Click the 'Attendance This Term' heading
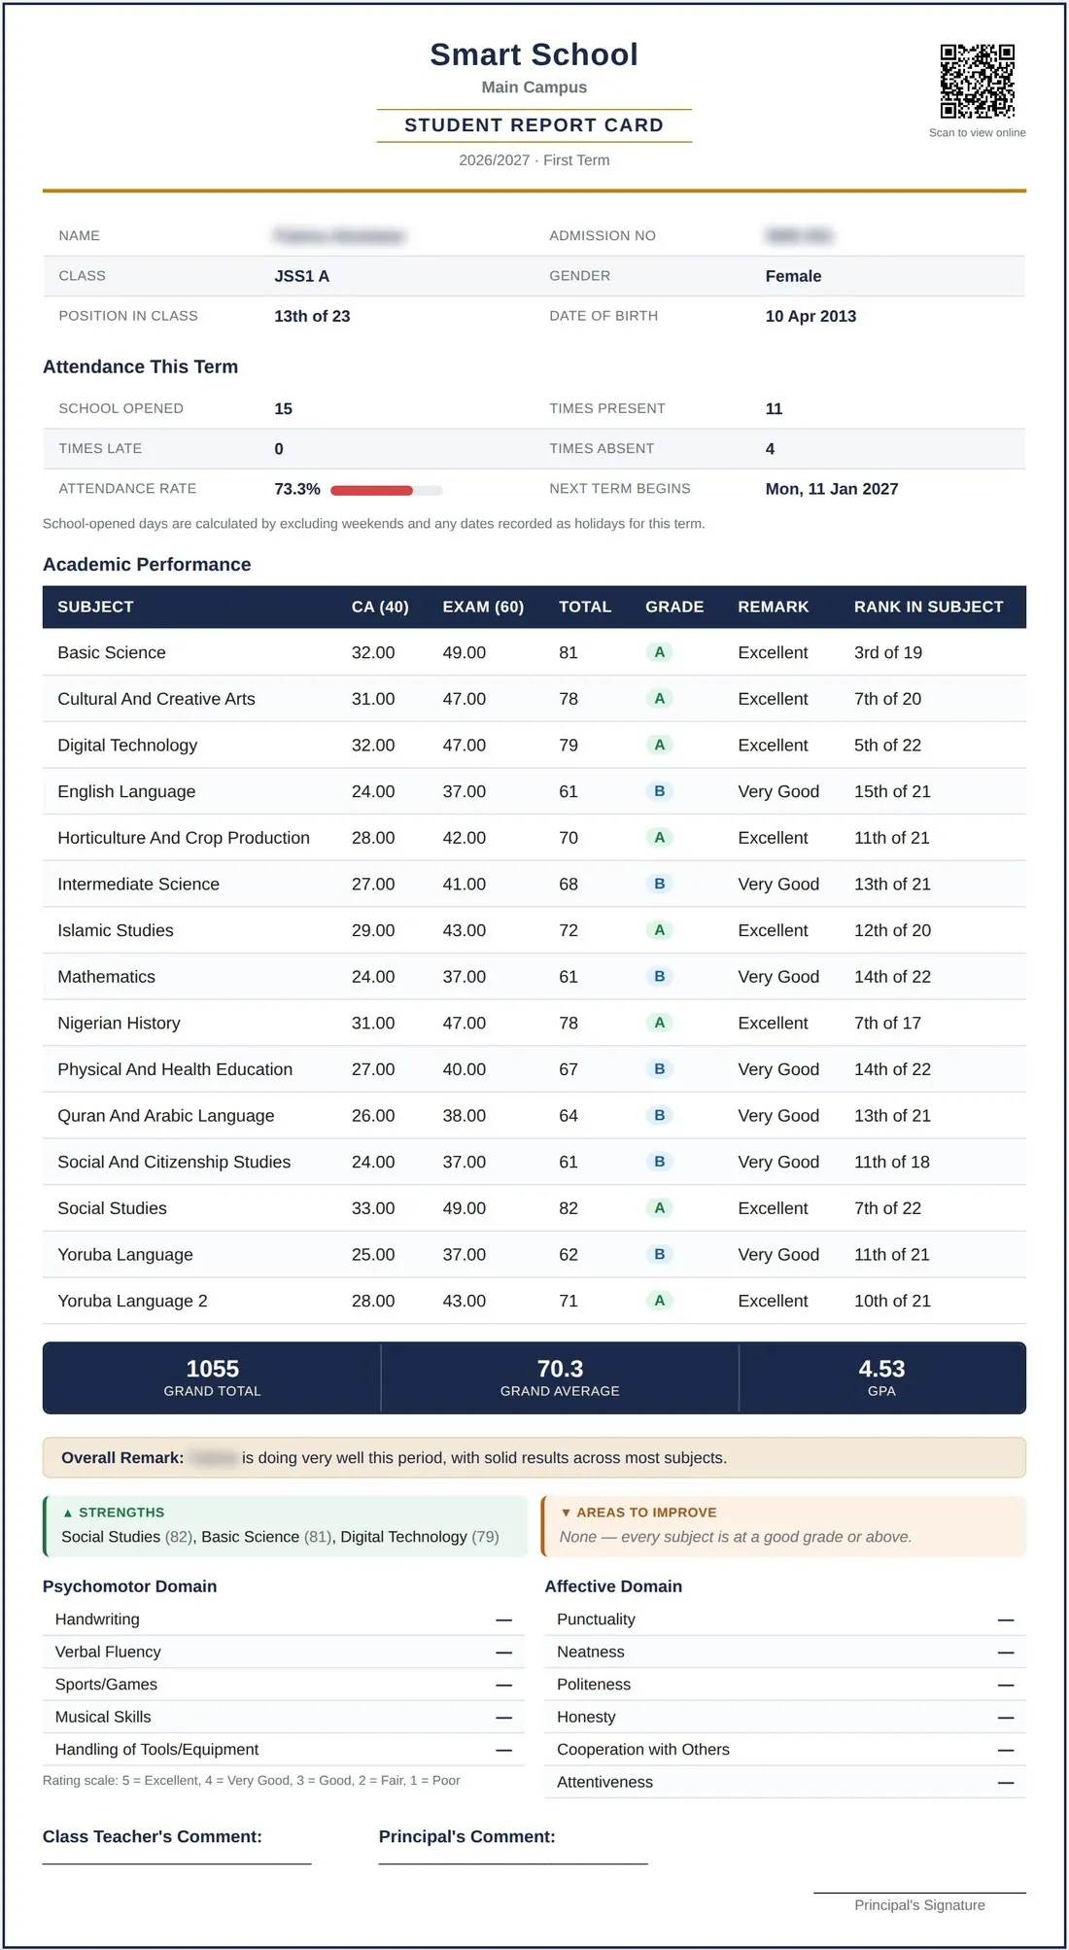Viewport: 1069px width, 1950px height. tap(140, 366)
